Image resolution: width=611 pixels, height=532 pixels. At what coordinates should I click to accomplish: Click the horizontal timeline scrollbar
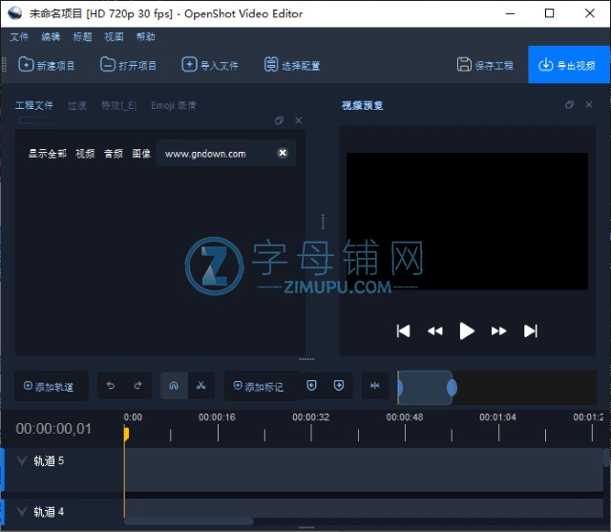click(x=189, y=521)
